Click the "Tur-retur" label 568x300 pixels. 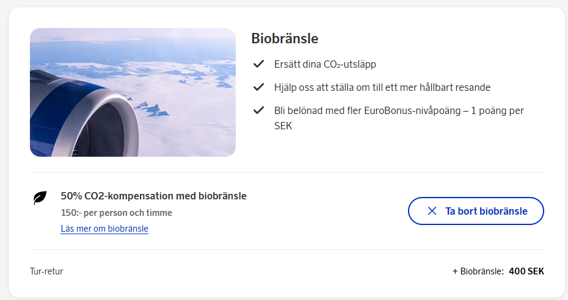[x=46, y=271]
